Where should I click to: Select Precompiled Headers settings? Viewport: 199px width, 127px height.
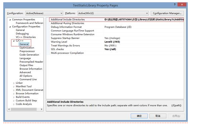coord(31,62)
